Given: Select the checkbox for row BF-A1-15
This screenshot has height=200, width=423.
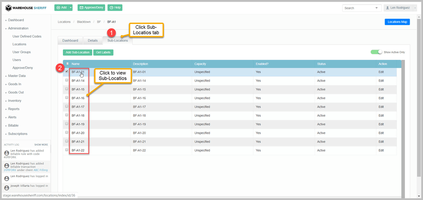Looking at the screenshot, I should click(x=67, y=89).
